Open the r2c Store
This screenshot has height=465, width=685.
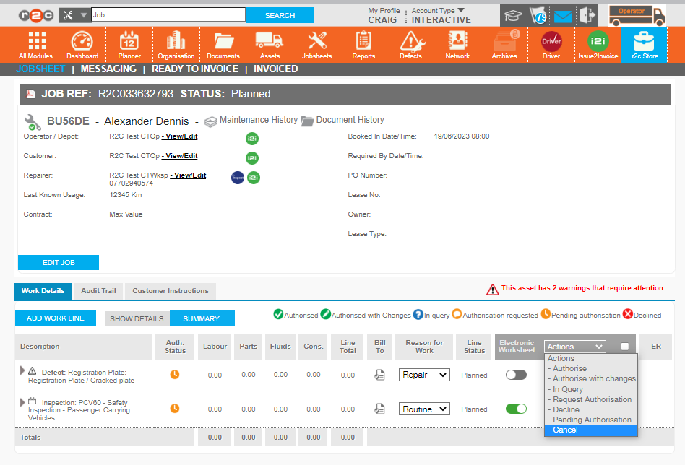643,45
